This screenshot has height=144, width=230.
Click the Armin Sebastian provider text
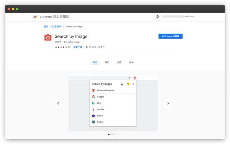(x=72, y=42)
